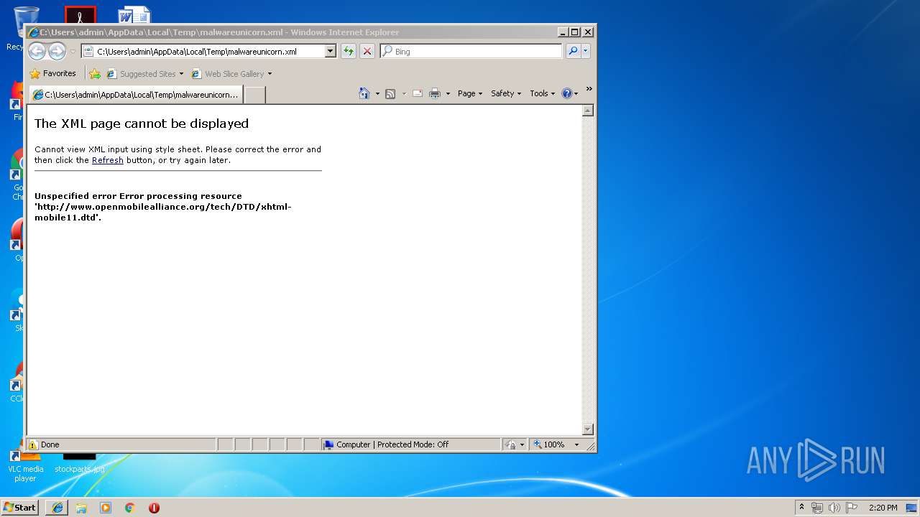Click the Chrome taskbar icon
920x517 pixels.
point(130,507)
